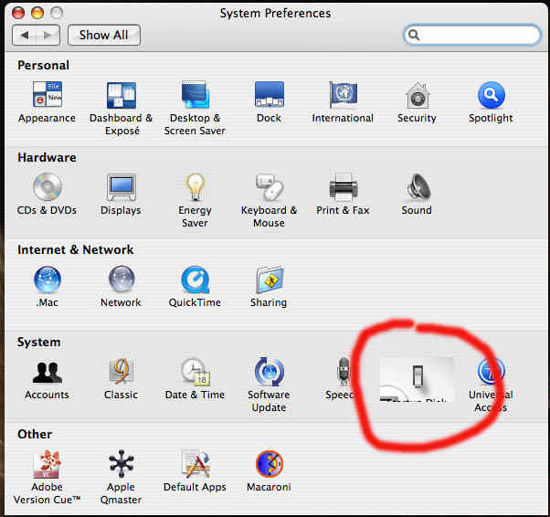Viewport: 550px width, 517px height.
Task: Open CDs & DVDs preferences
Action: tap(48, 186)
